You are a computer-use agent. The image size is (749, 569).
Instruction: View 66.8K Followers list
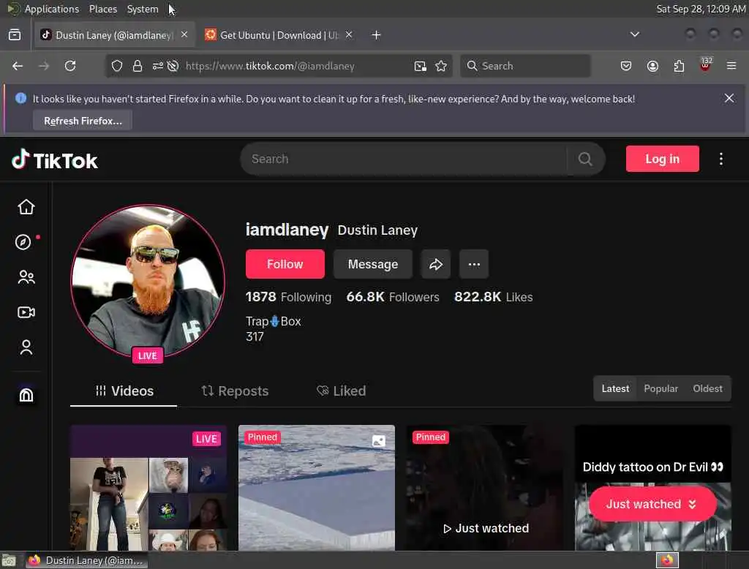click(393, 297)
